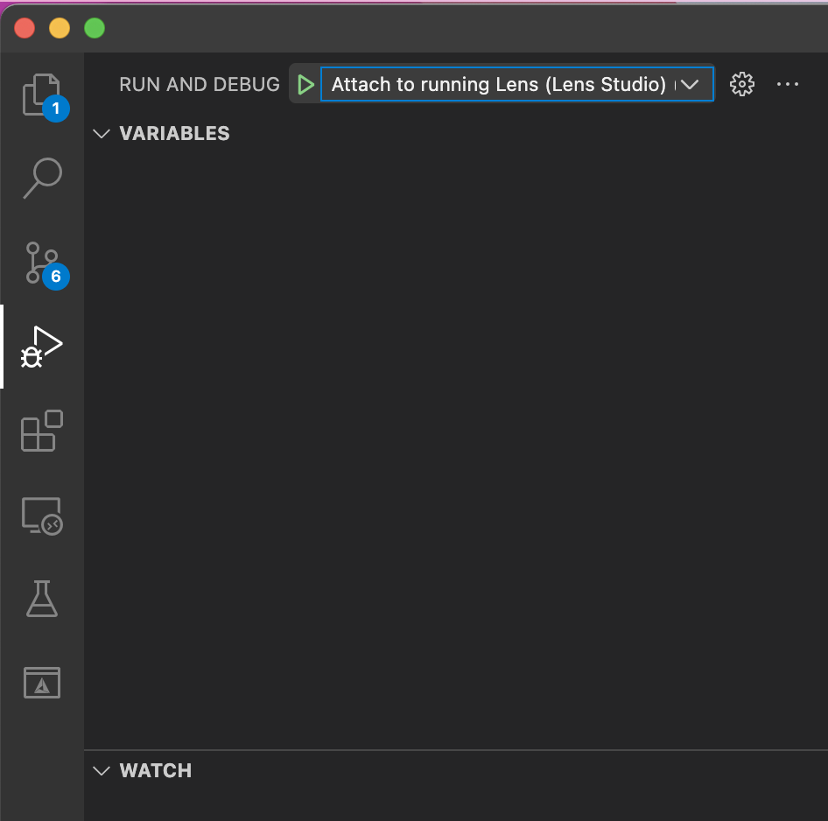Click the RUN AND DEBUG panel title
The image size is (828, 821).
[x=200, y=85]
